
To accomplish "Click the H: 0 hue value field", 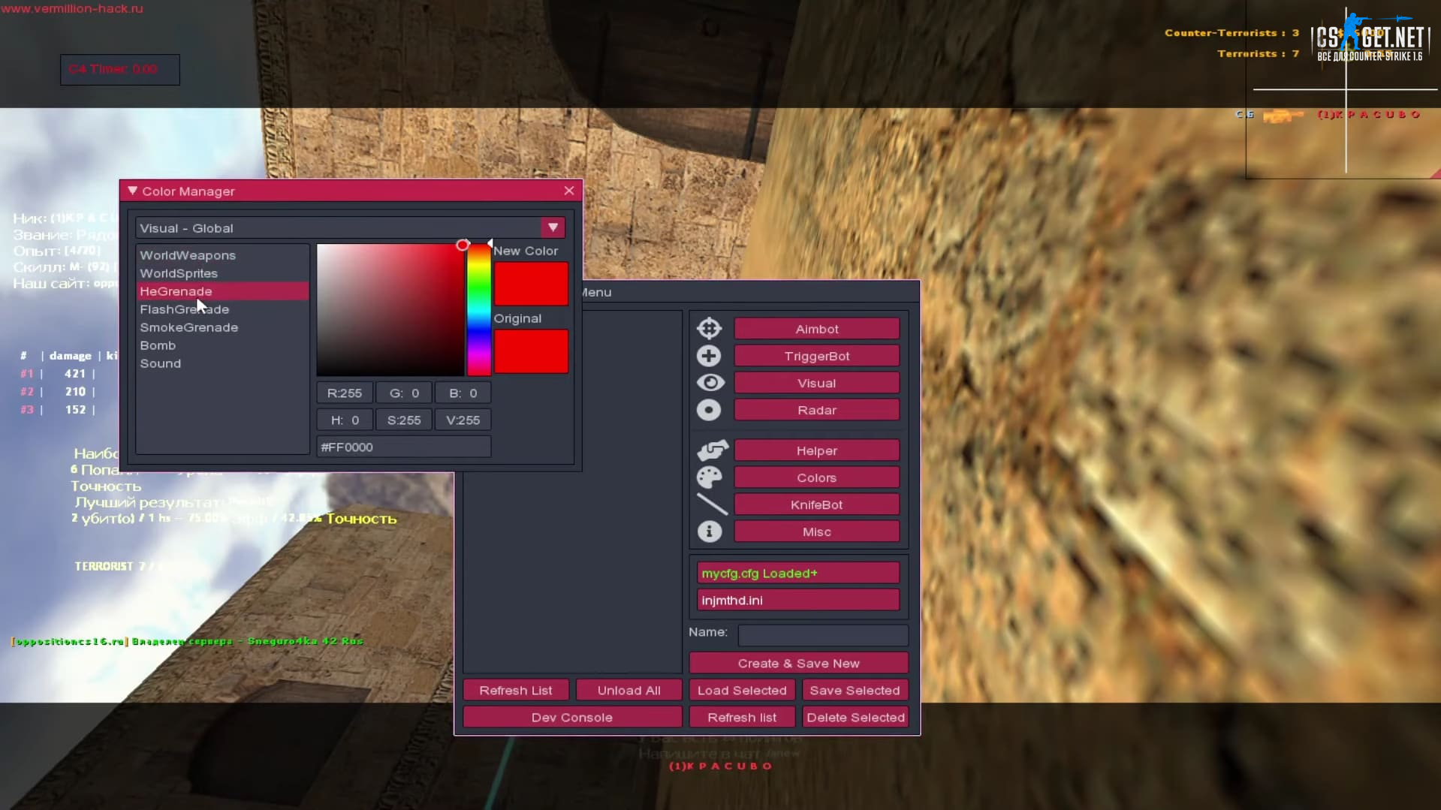I will (x=345, y=420).
